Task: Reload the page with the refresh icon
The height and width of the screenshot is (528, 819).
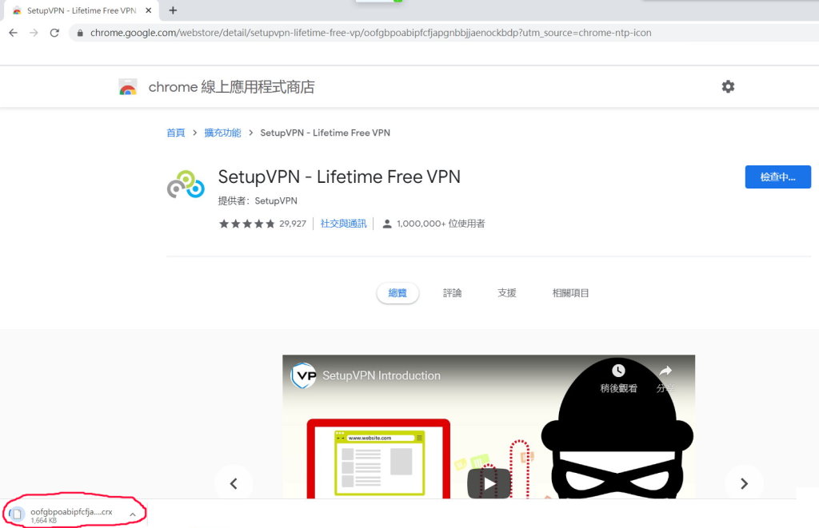Action: point(54,33)
